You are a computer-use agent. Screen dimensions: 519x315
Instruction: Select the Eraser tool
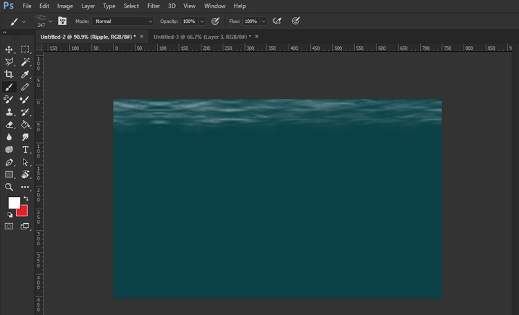coord(9,124)
